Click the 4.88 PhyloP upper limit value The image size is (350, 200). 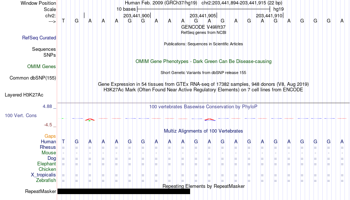47,106
